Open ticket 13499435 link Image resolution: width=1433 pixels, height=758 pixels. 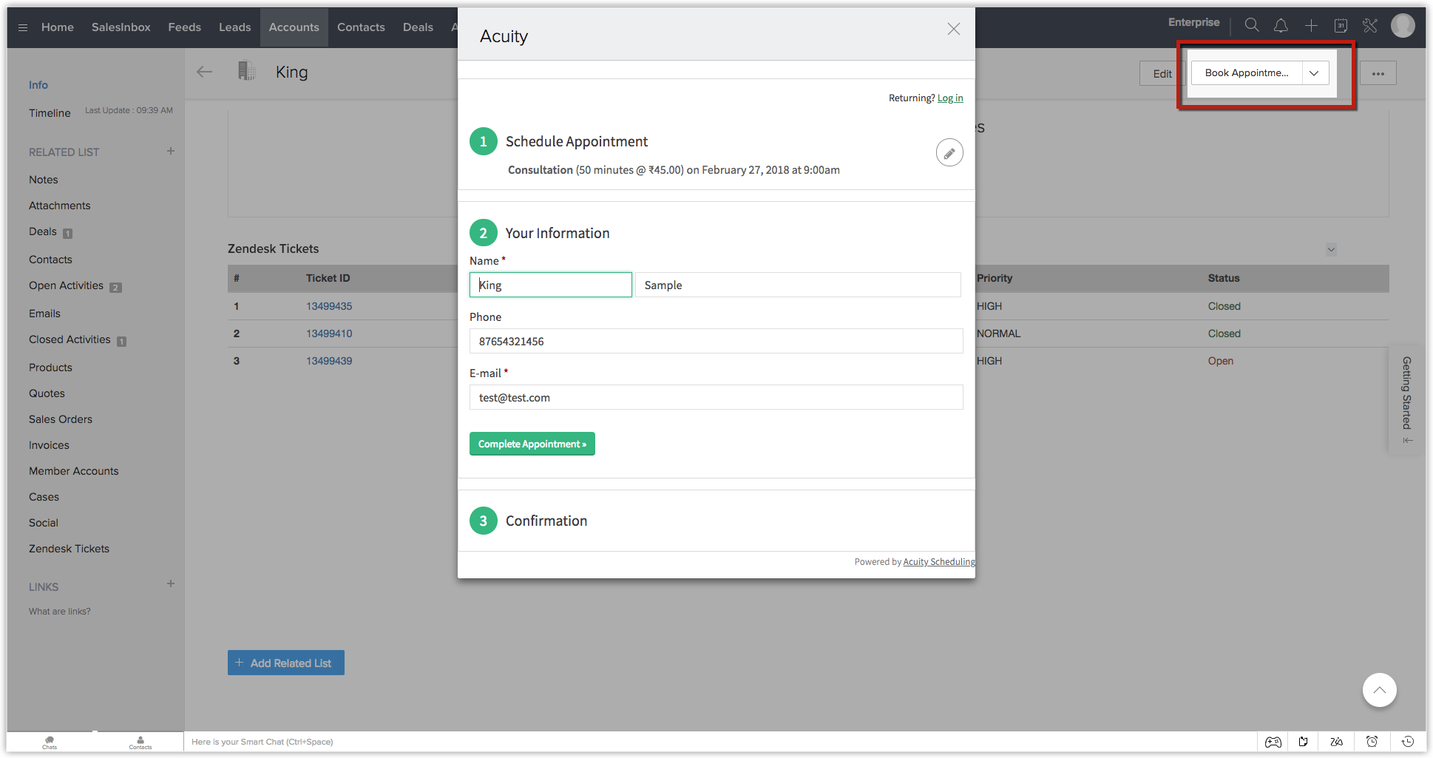click(x=329, y=306)
